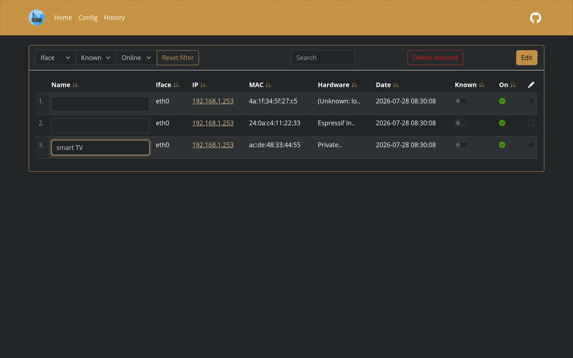Toggle Known switch for Espressif device
Screen dimensions: 573x358
[461, 123]
